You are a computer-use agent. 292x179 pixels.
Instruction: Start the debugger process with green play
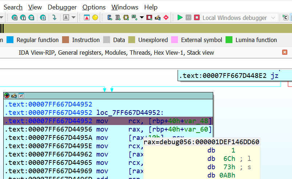(180, 17)
